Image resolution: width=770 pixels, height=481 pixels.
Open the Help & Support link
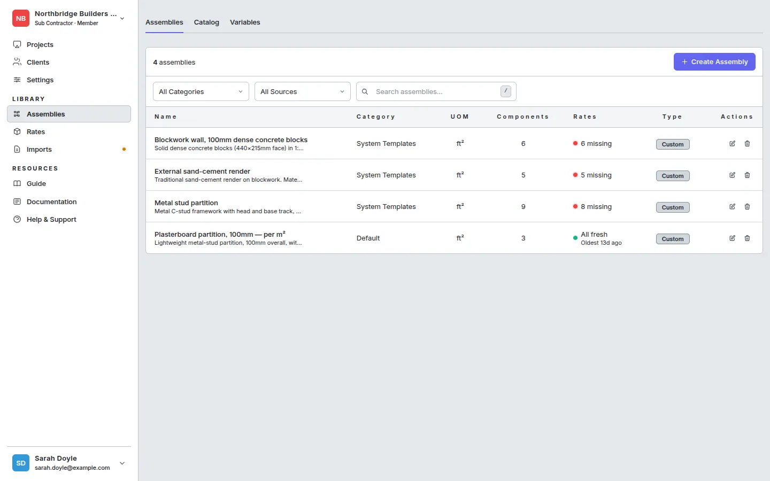coord(69,219)
